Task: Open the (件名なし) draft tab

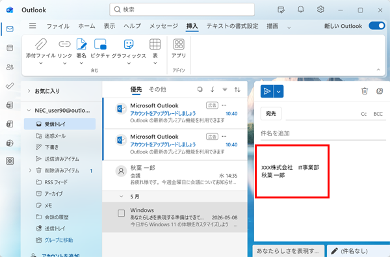Action: 358,250
